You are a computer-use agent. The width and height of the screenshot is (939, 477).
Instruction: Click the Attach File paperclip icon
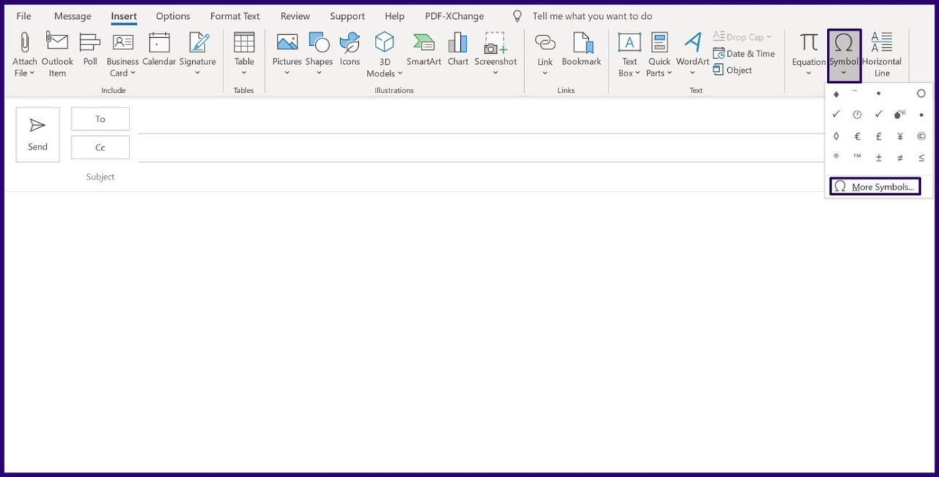pyautogui.click(x=25, y=44)
